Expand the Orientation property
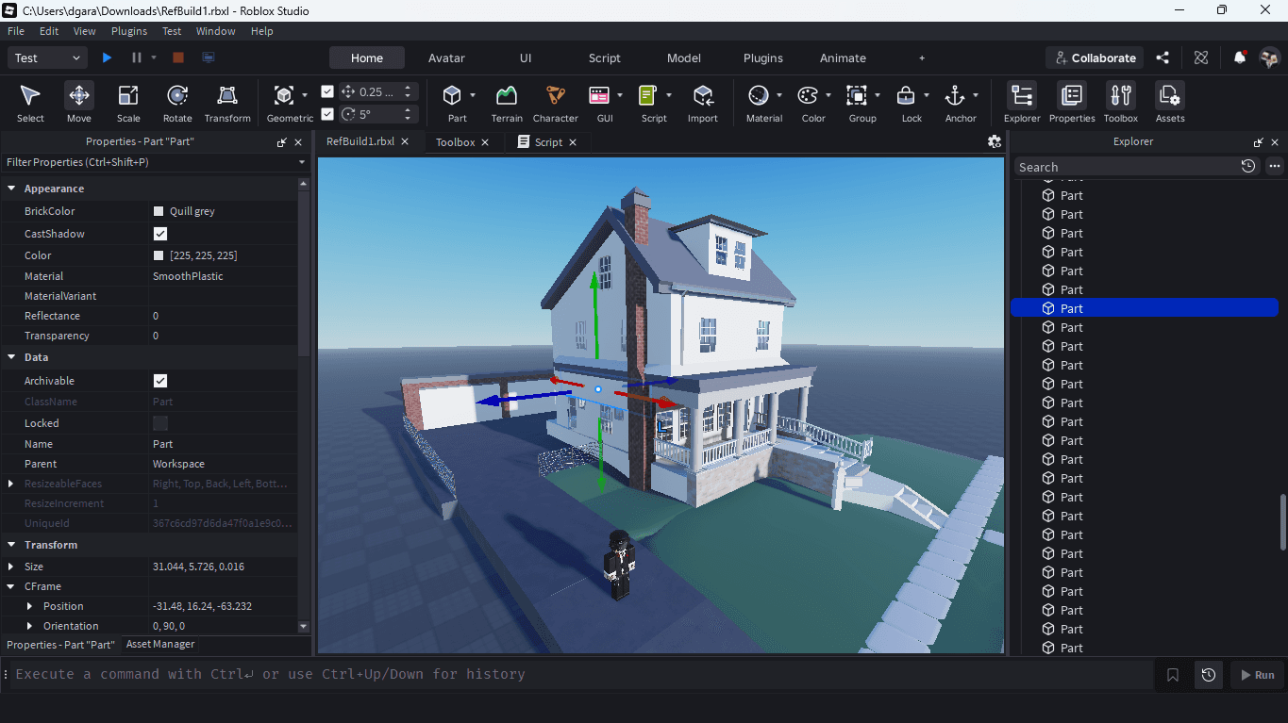Image resolution: width=1288 pixels, height=723 pixels. pyautogui.click(x=29, y=626)
